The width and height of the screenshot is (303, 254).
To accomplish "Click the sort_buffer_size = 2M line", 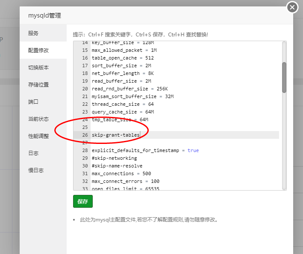I will click(121, 66).
